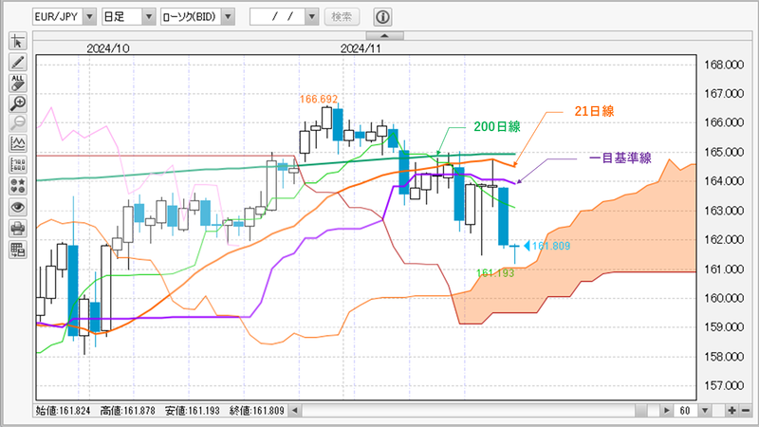Click the horizontal scrollbar thumb
This screenshot has height=427, width=759.
point(641,411)
